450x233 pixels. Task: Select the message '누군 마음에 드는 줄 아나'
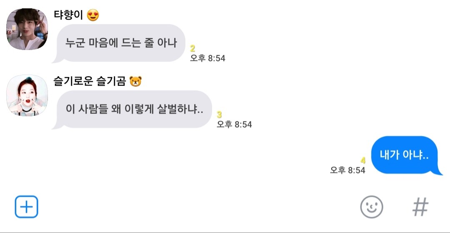coord(121,43)
